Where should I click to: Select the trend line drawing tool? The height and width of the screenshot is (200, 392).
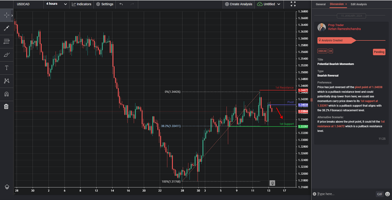7,28
